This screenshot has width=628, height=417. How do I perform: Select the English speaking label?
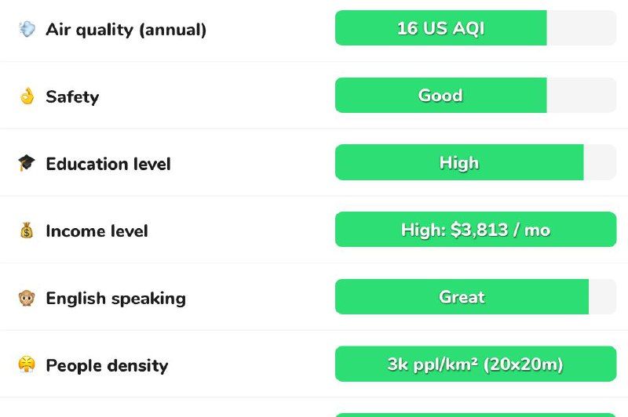click(x=115, y=299)
